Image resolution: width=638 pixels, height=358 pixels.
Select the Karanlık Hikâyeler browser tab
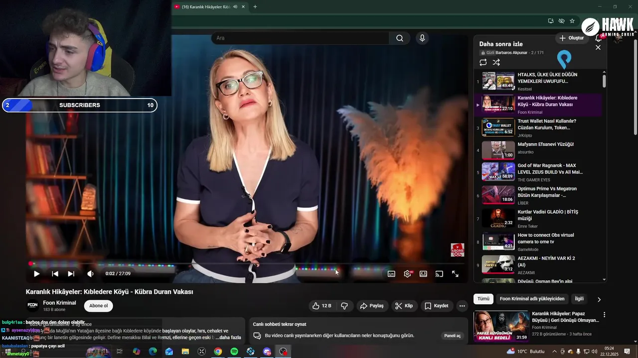[205, 7]
